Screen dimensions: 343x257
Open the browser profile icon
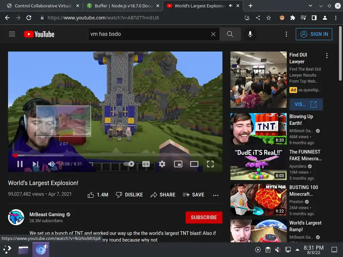point(325,18)
